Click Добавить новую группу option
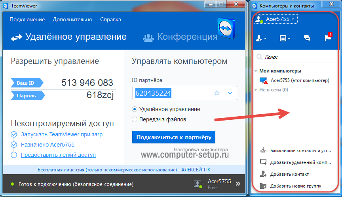The height and width of the screenshot is (197, 342). [296, 186]
